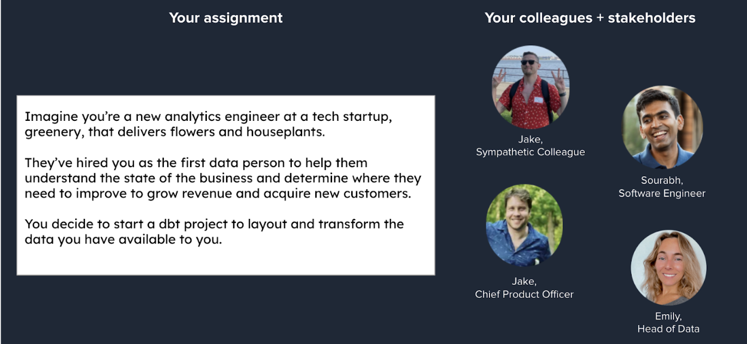This screenshot has height=344, width=747.
Task: Click Jake Chief Product Officer's photo
Action: point(524,225)
